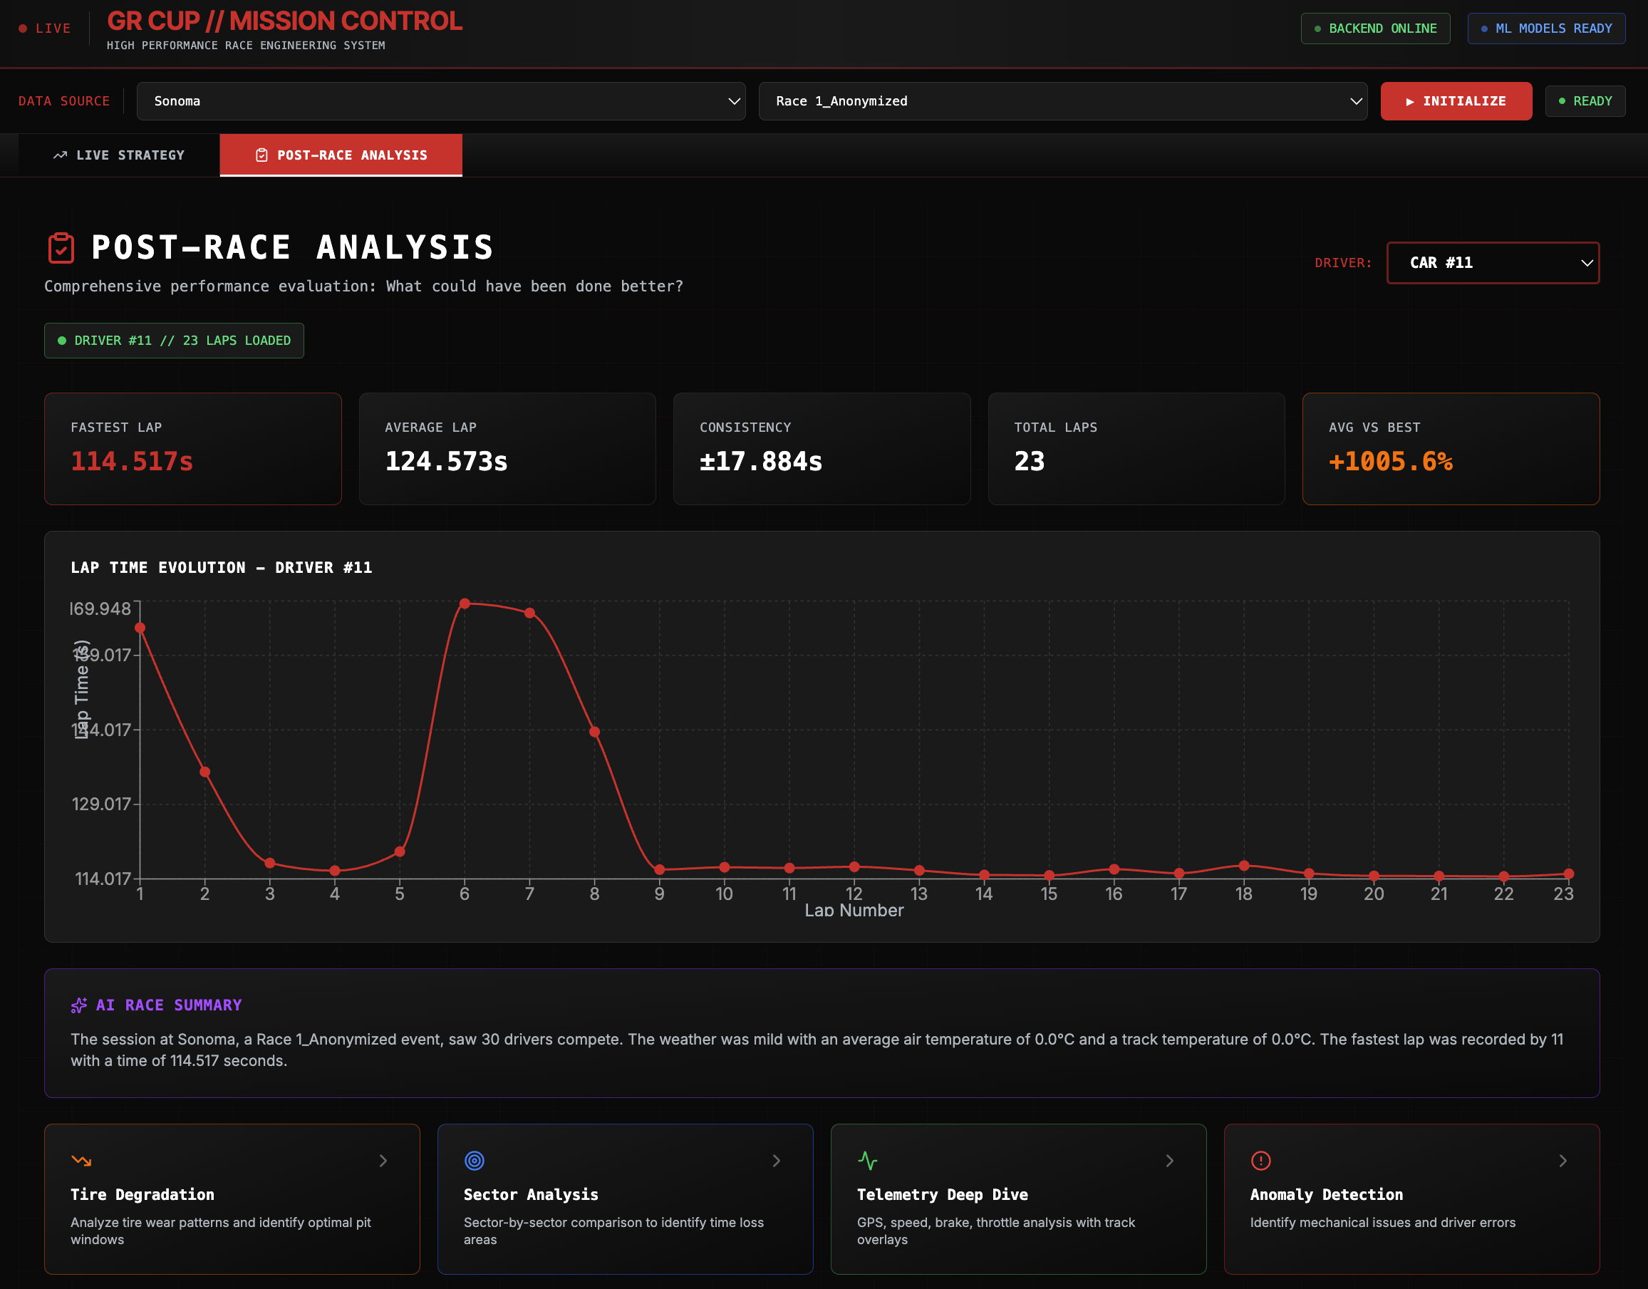Click the Telemetry Deep Dive card title
This screenshot has height=1289, width=1648.
(942, 1195)
